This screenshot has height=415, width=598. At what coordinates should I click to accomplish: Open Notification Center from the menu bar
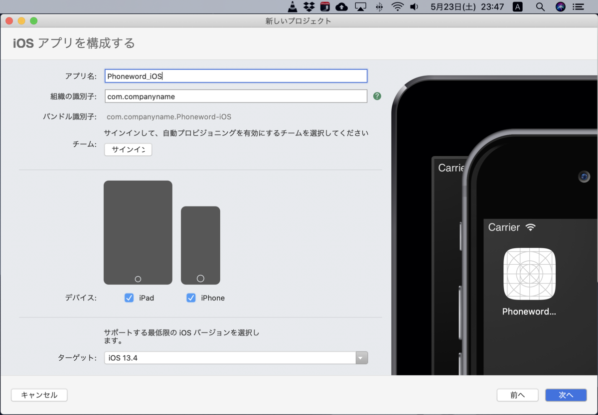click(579, 7)
